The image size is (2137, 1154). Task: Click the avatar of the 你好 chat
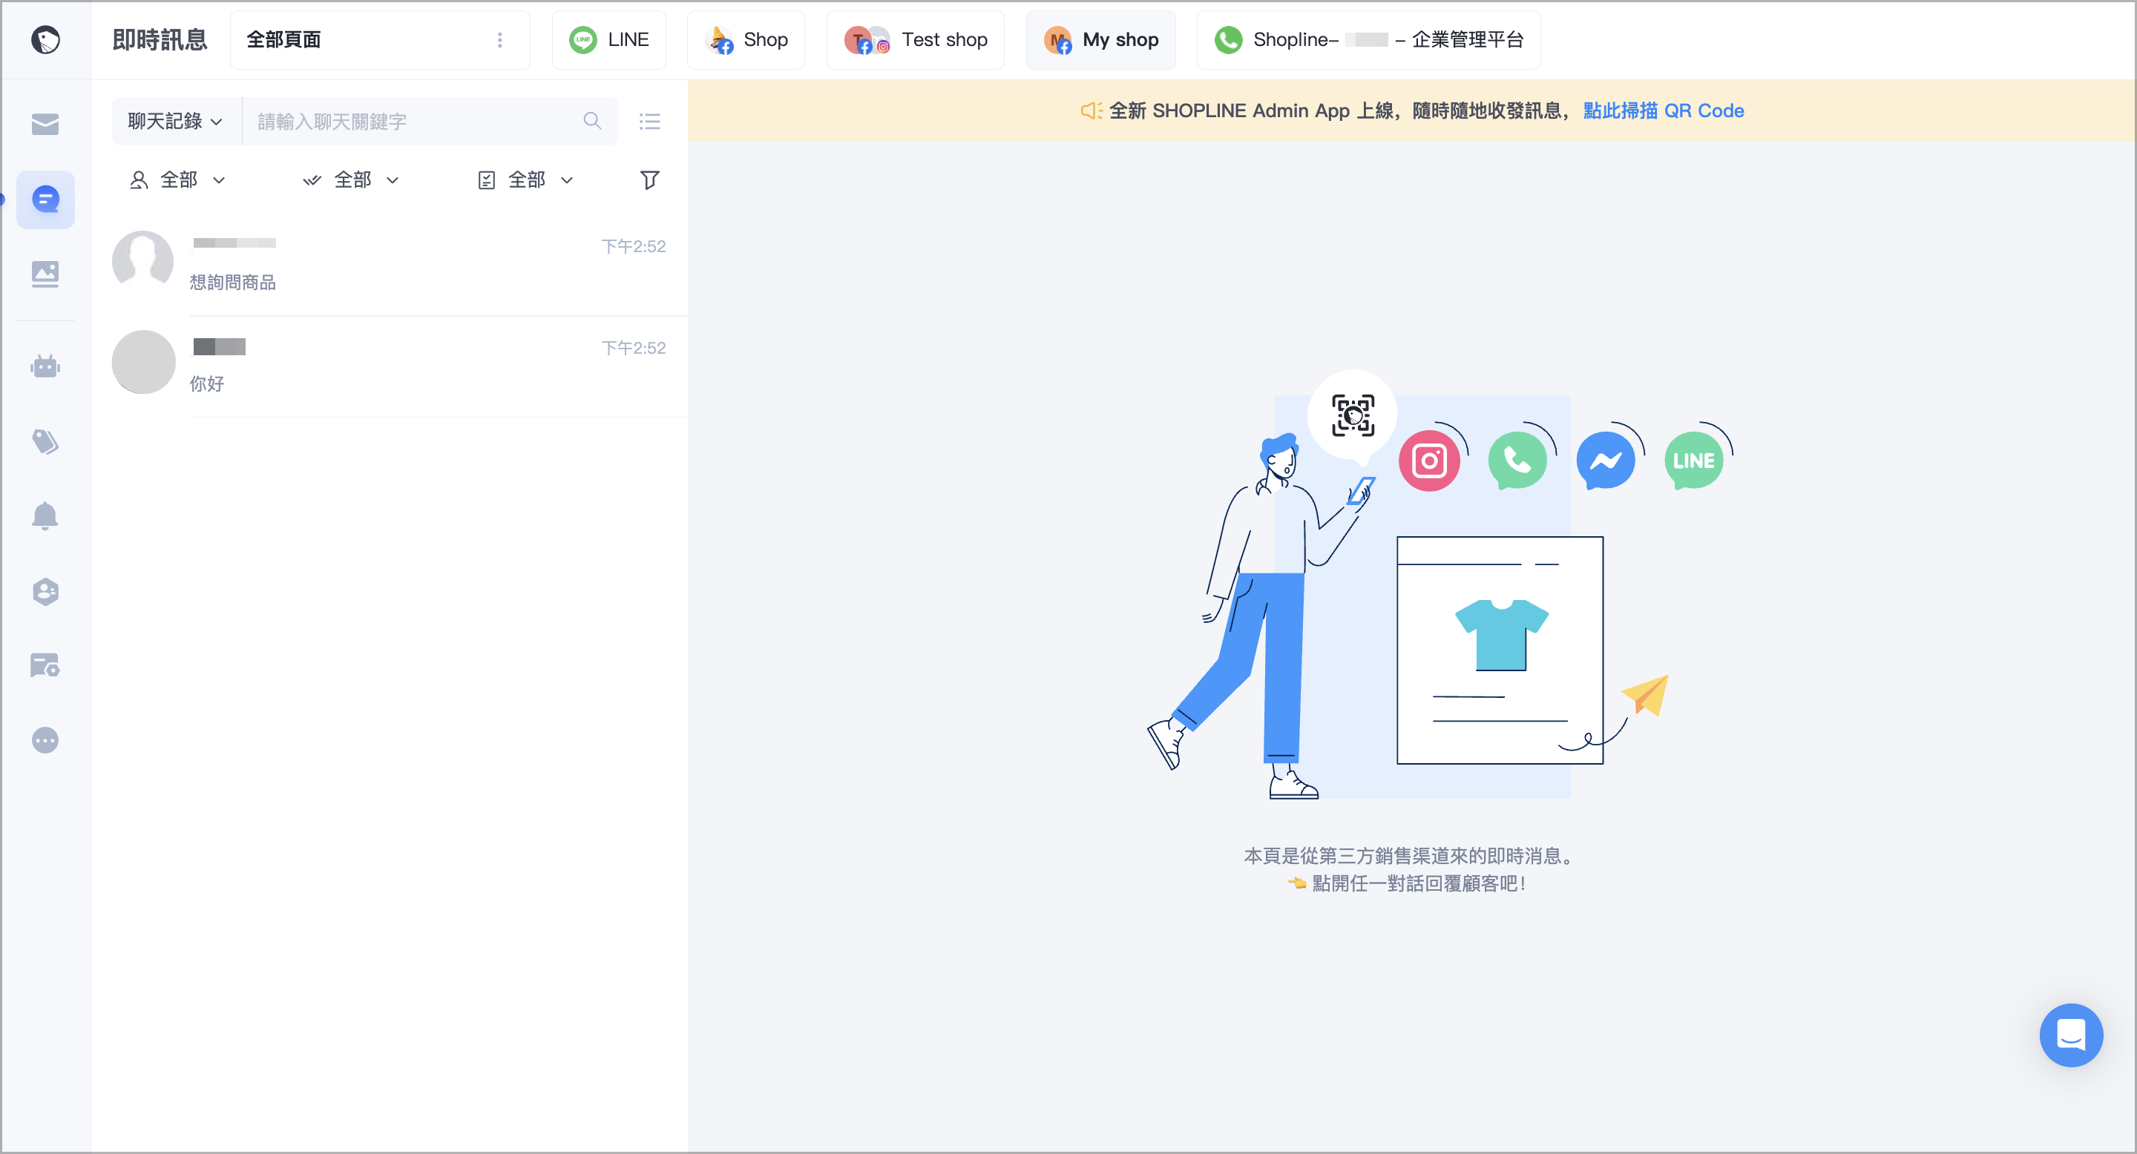[x=143, y=361]
